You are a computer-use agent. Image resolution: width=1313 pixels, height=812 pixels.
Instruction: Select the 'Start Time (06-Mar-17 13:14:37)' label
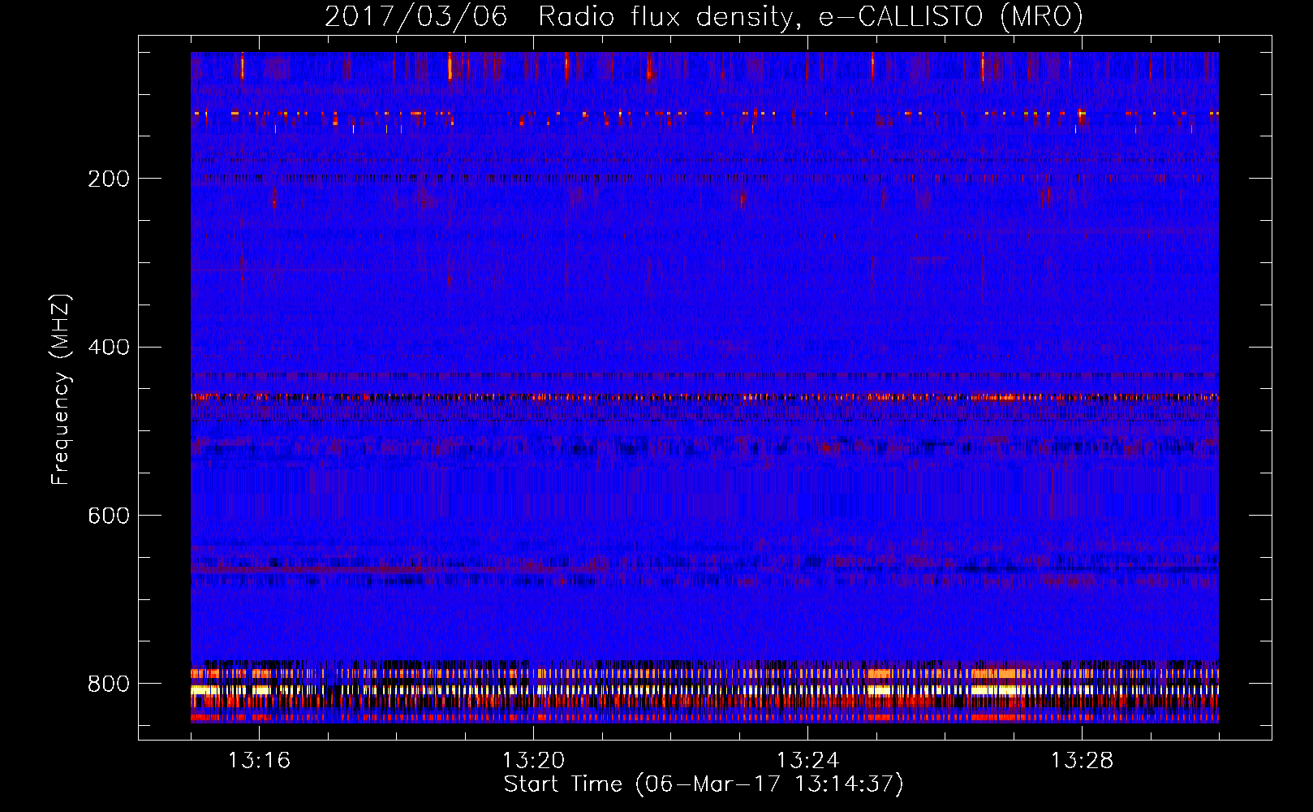coord(704,784)
